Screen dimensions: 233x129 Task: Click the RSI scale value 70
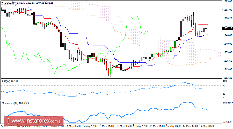[x=224, y=86]
